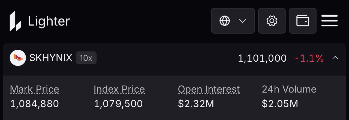Screen dimensions: 349x120
Task: Click the -1.1% price change
Action: coord(309,58)
